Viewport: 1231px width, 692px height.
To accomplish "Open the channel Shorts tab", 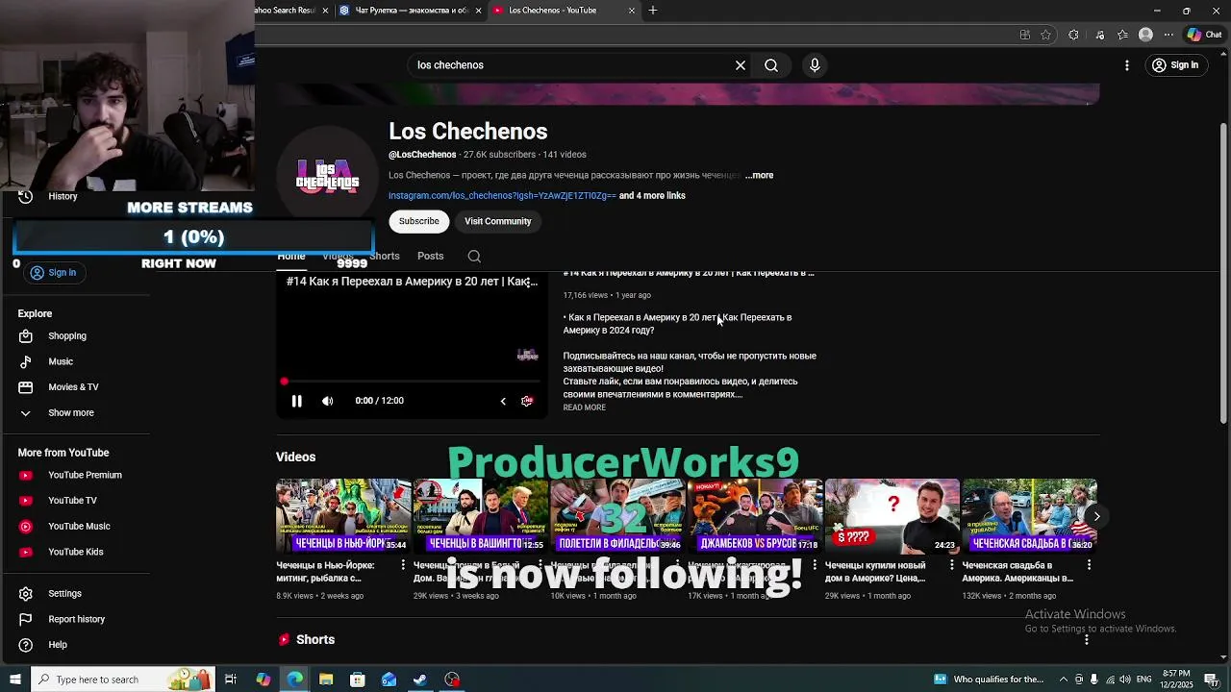I will pyautogui.click(x=385, y=257).
